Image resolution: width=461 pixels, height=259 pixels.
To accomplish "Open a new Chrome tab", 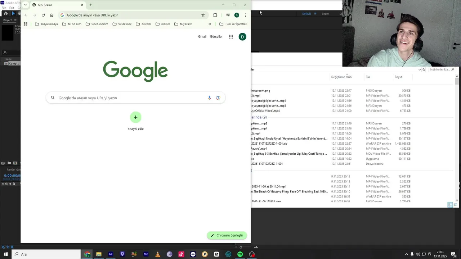I will [x=91, y=5].
